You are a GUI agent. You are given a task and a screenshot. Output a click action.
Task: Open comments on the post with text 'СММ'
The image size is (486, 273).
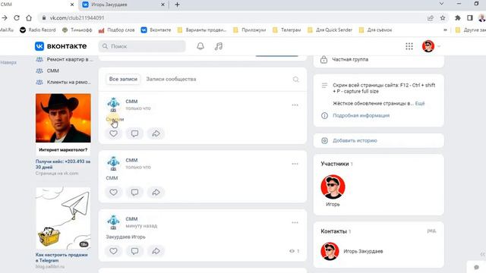click(x=134, y=192)
